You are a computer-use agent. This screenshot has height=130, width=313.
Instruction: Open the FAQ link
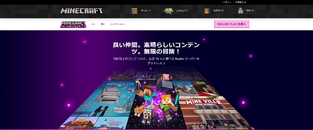tap(93, 24)
